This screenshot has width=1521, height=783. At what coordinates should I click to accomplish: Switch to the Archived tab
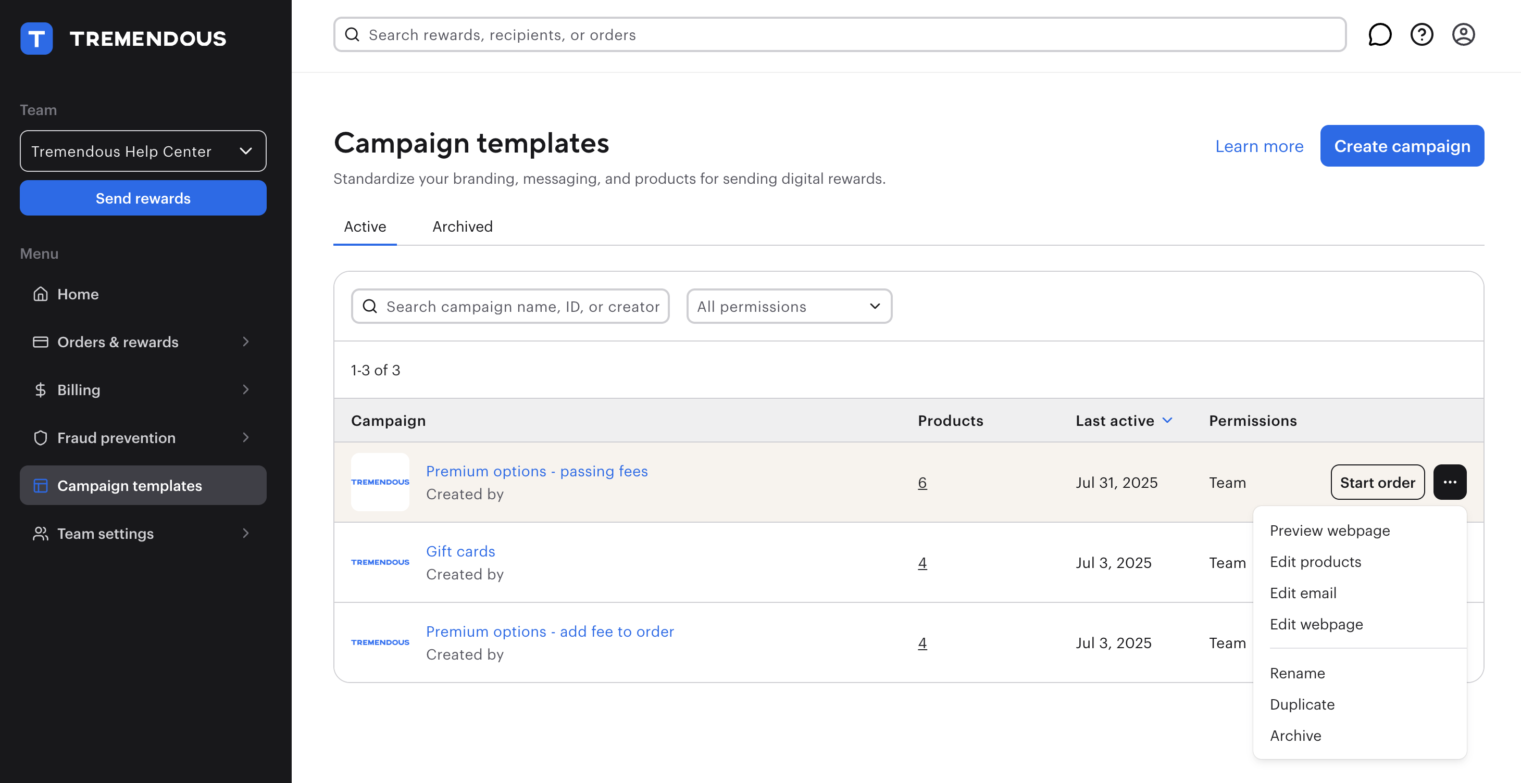[463, 226]
